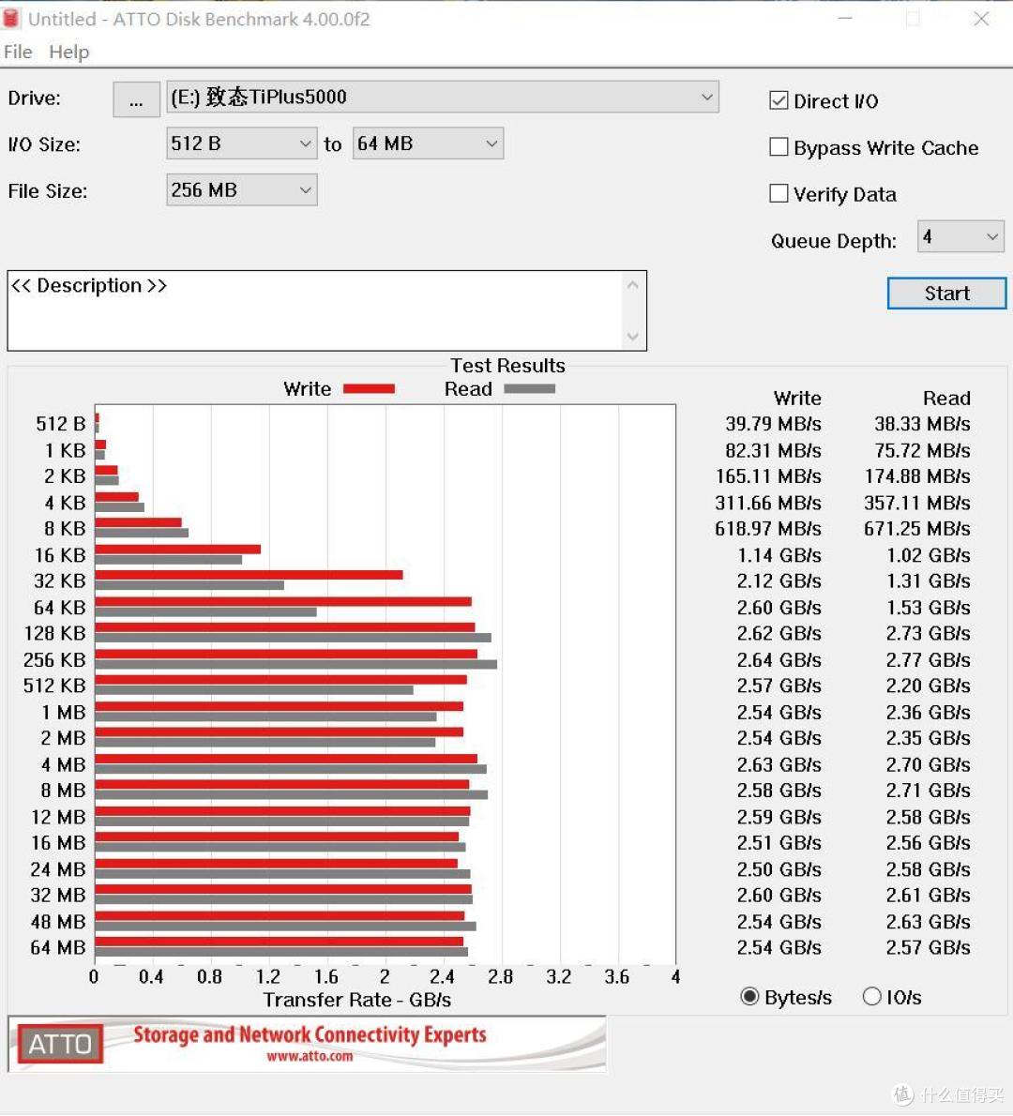This screenshot has width=1013, height=1116.
Task: Click the write value 39.79 MB/s
Action: [773, 424]
